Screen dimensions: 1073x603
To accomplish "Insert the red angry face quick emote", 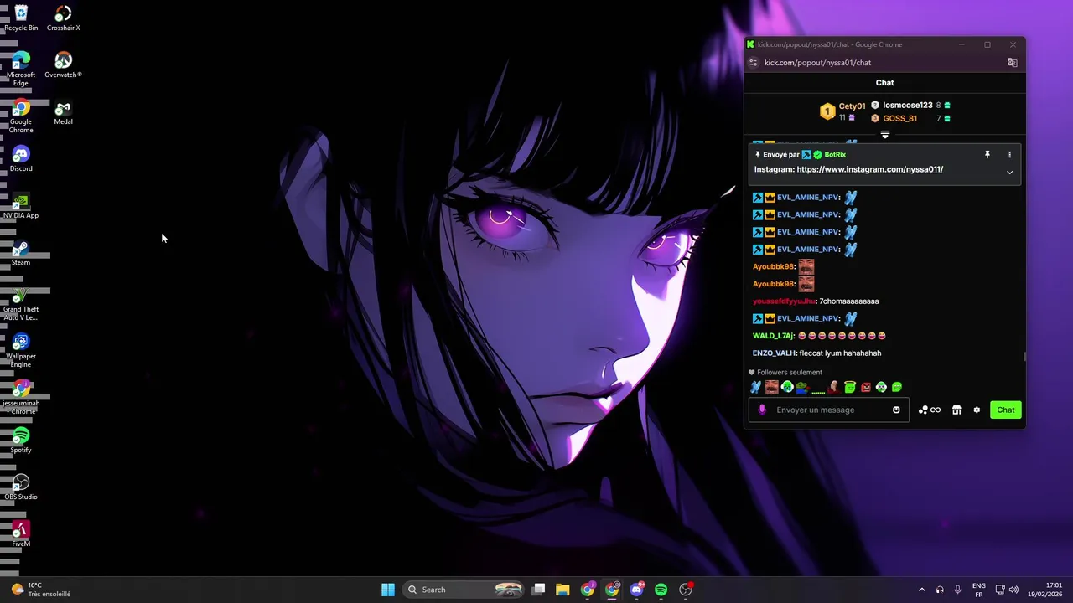I will pyautogui.click(x=865, y=387).
